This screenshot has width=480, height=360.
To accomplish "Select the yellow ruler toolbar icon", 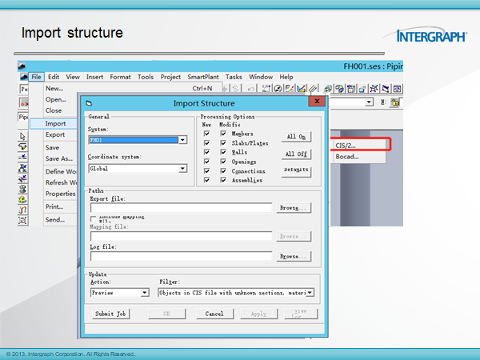I will pos(313,89).
